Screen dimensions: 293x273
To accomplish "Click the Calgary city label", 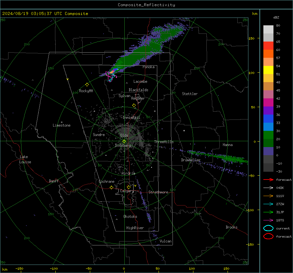I will coord(127,191).
